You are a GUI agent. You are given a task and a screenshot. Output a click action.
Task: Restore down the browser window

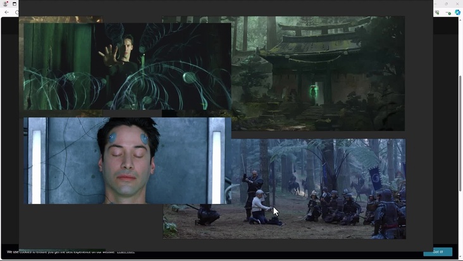click(x=447, y=4)
